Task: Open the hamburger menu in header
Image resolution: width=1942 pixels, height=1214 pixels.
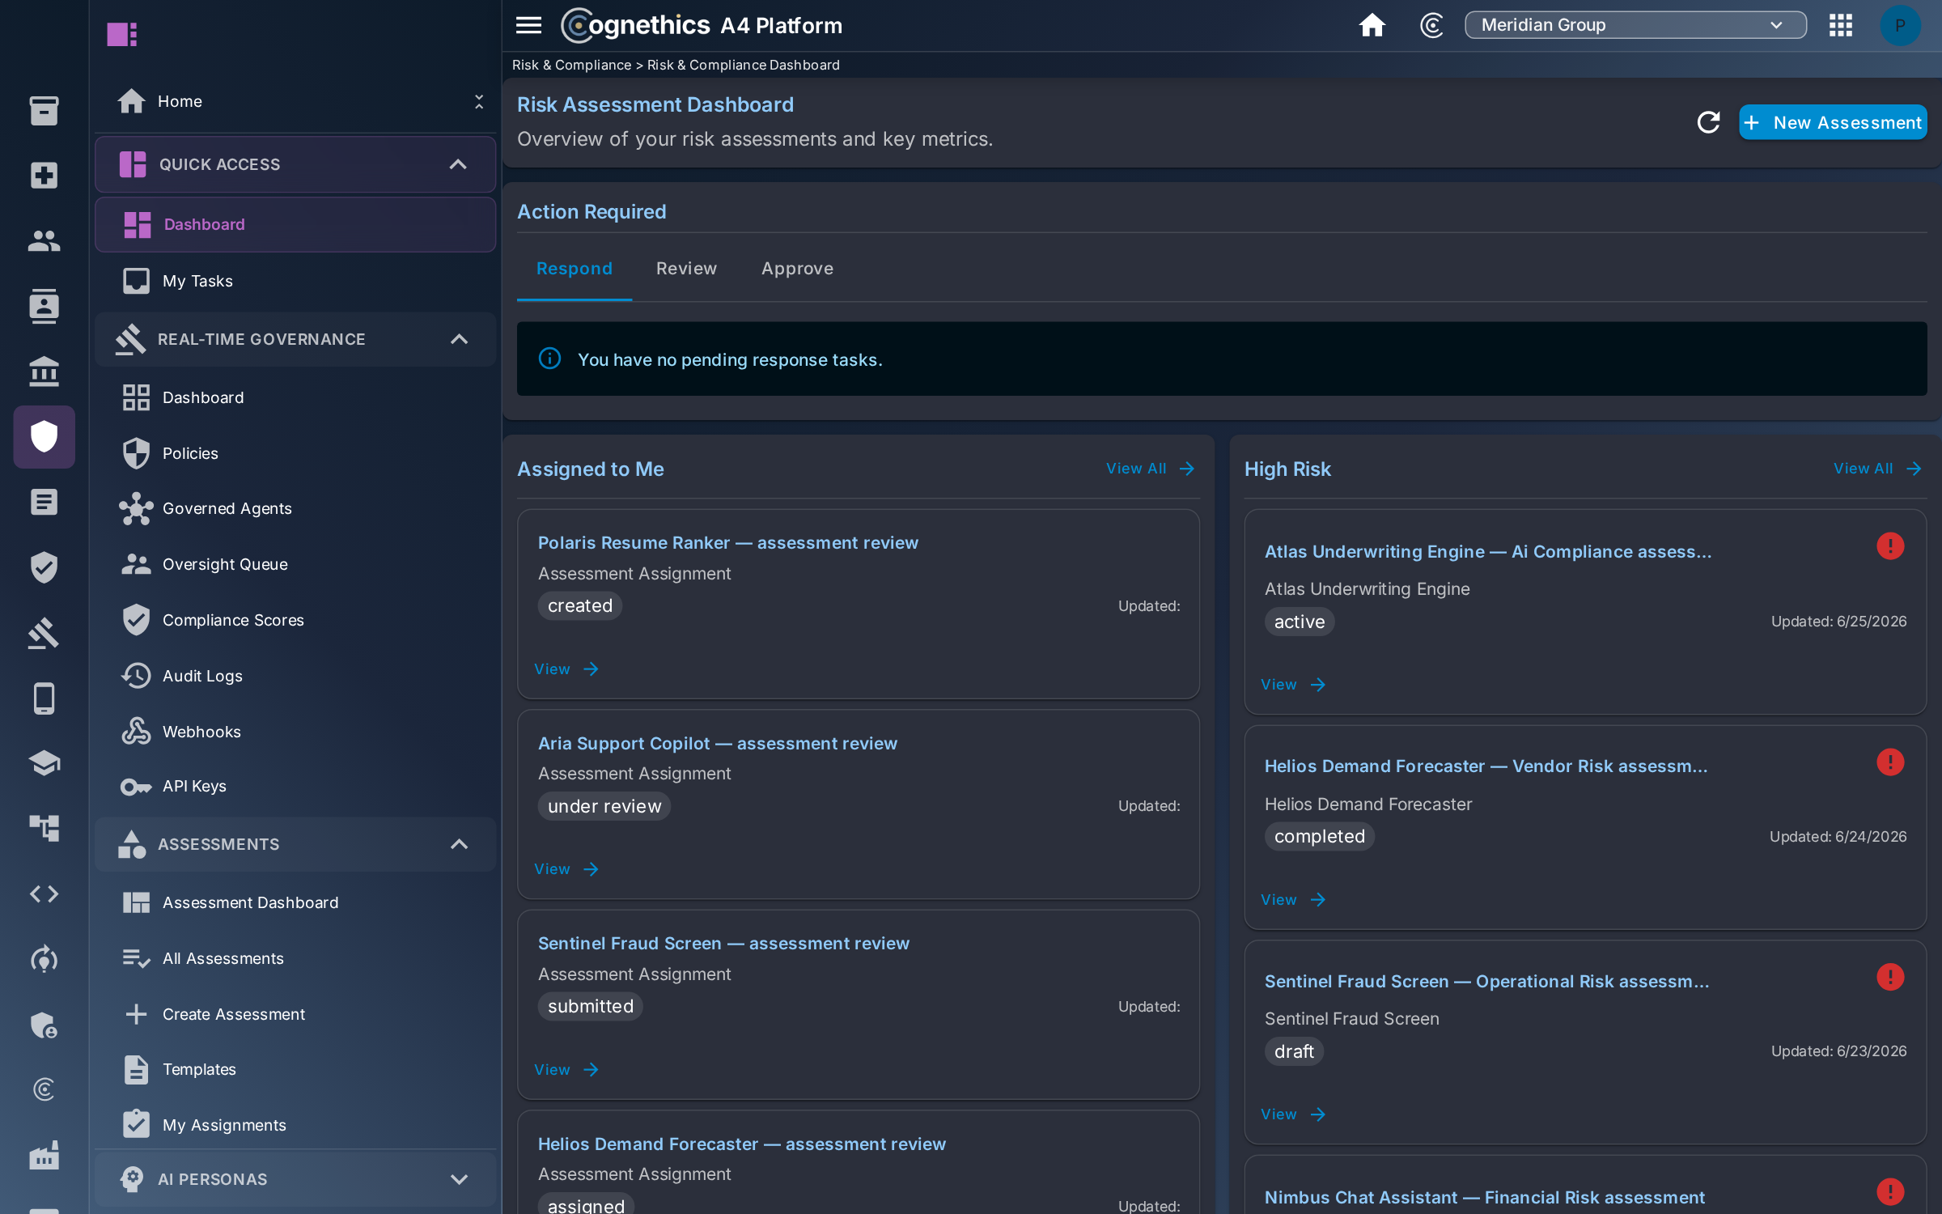Action: click(x=528, y=25)
